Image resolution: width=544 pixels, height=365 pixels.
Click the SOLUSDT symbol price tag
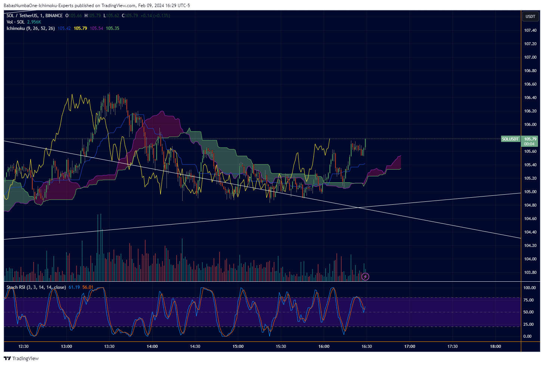510,139
